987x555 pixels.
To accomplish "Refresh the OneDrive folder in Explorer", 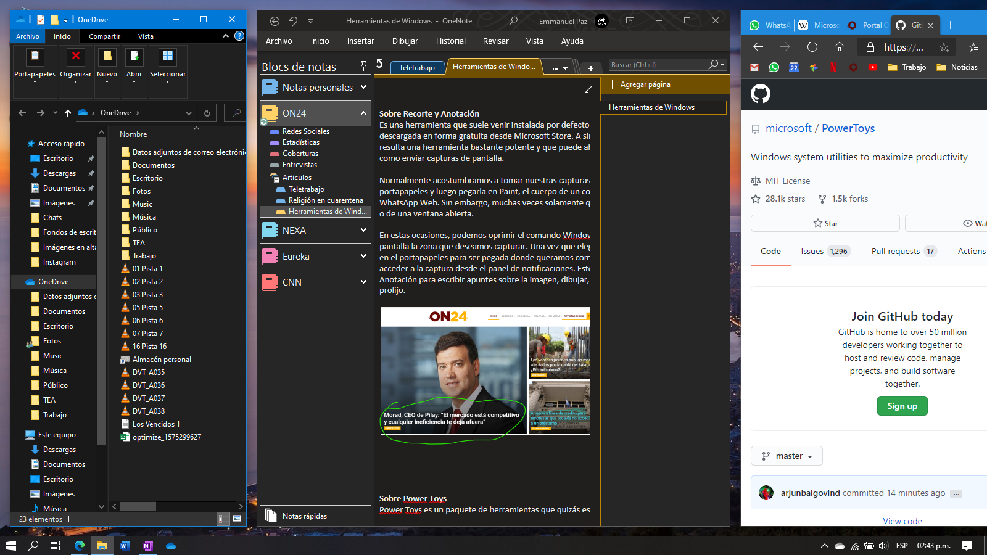I will pyautogui.click(x=207, y=113).
